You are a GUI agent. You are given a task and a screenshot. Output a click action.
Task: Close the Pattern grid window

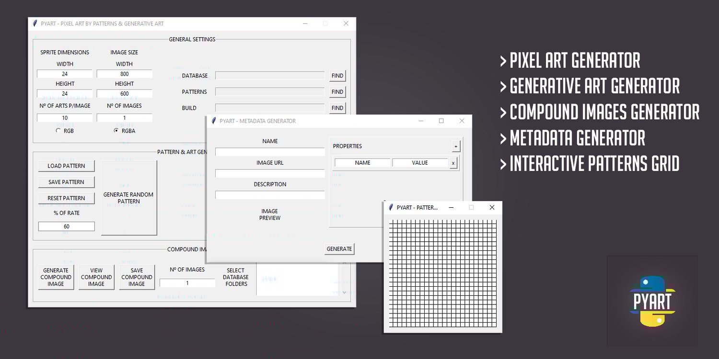(x=492, y=207)
